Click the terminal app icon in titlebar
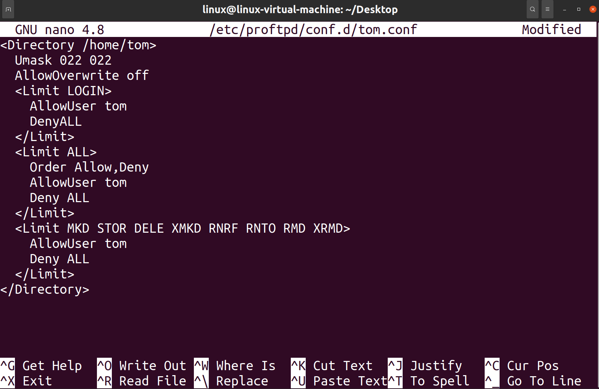Screen dimensions: 599x389 (8, 9)
